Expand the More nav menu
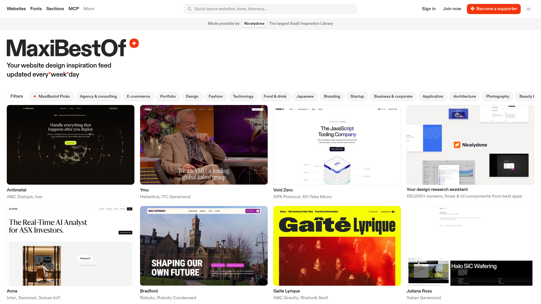The image size is (541, 304). (89, 9)
